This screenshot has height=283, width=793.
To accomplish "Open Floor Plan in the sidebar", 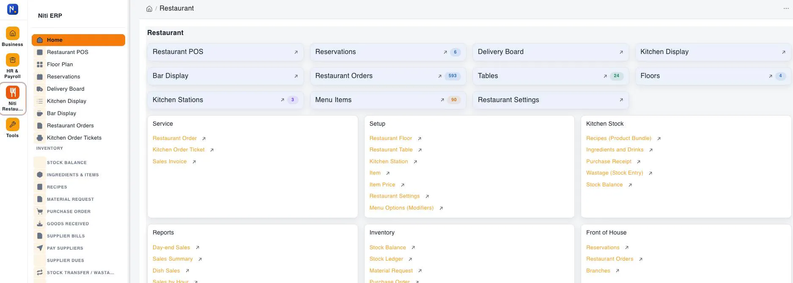I will click(x=60, y=65).
